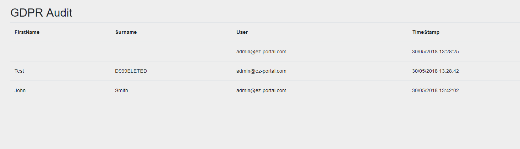
Task: Click admin@ez-portal.com in the Test row
Action: (x=261, y=71)
